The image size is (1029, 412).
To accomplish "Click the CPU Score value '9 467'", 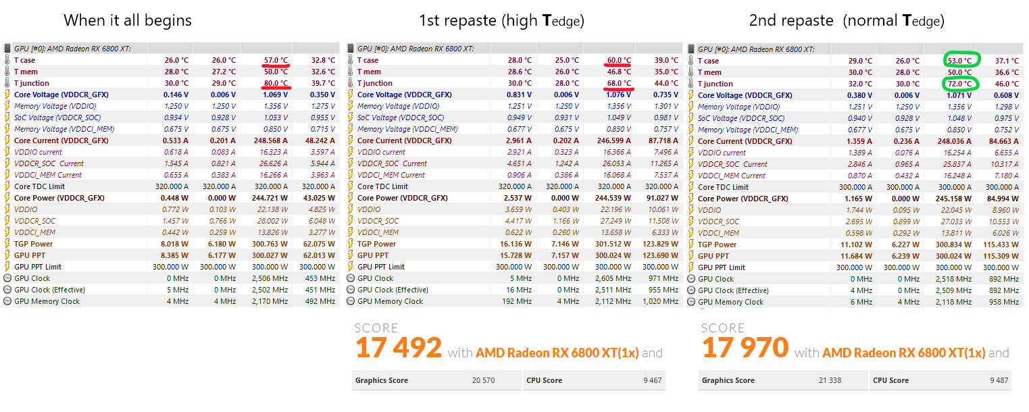I will tap(653, 380).
